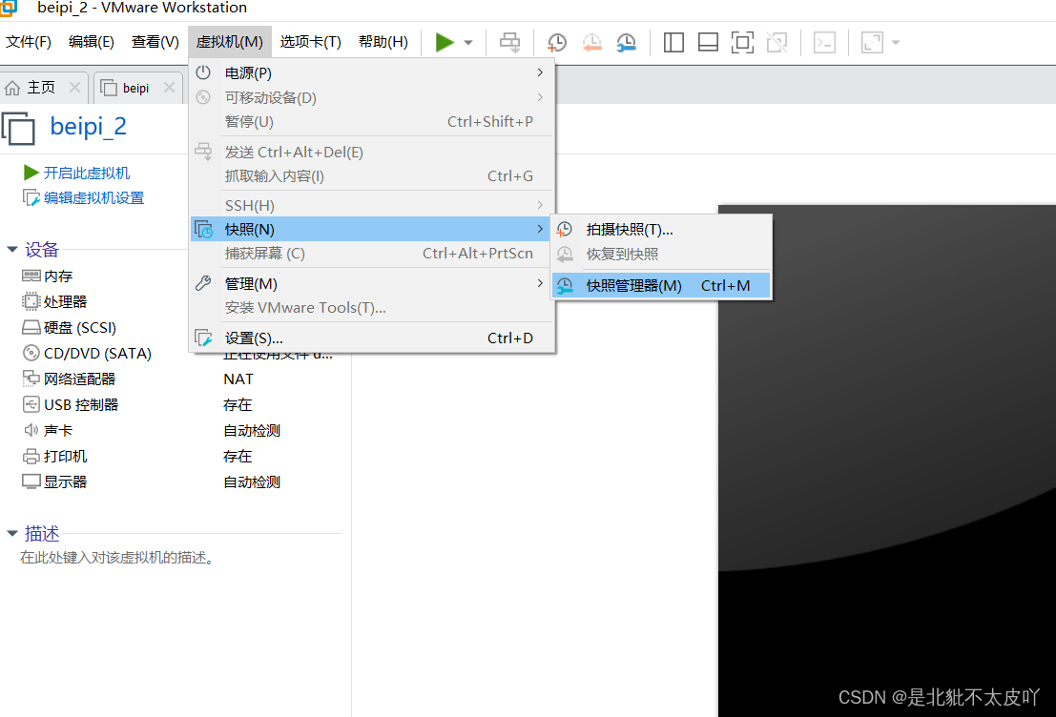Click the revert to snapshot toolbar icon
The height and width of the screenshot is (717, 1056).
click(592, 42)
